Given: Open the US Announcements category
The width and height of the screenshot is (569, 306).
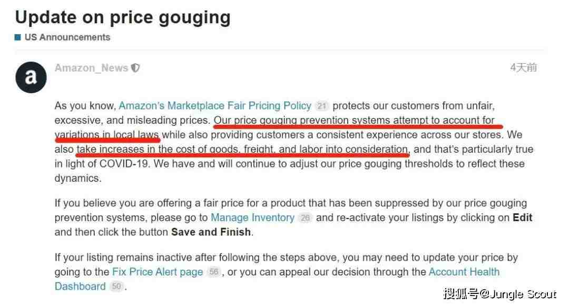Looking at the screenshot, I should [67, 37].
